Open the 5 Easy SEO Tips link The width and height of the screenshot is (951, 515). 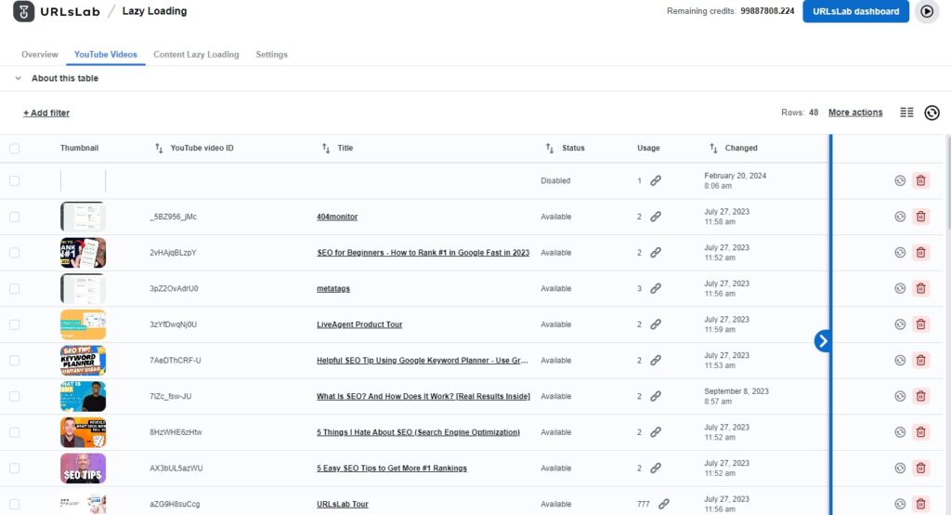[x=392, y=469]
